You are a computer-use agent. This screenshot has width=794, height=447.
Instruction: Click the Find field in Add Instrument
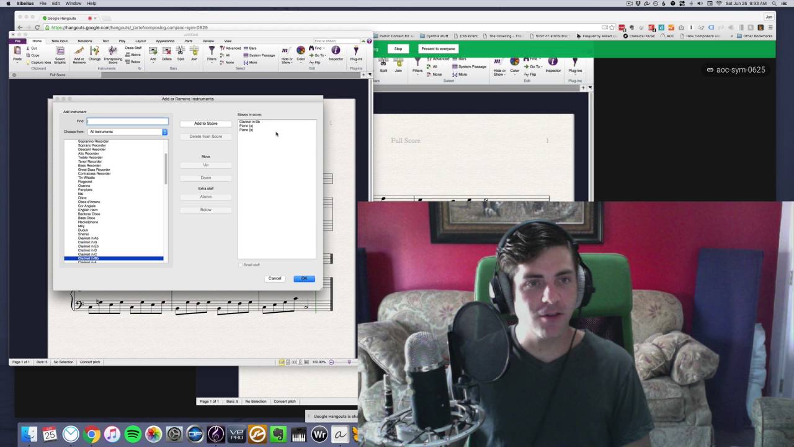click(x=127, y=121)
